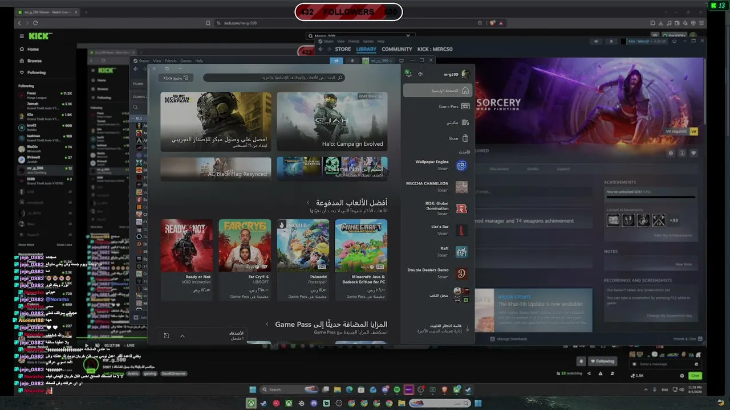Click the Xbox app search field
The width and height of the screenshot is (730, 410).
click(x=274, y=77)
